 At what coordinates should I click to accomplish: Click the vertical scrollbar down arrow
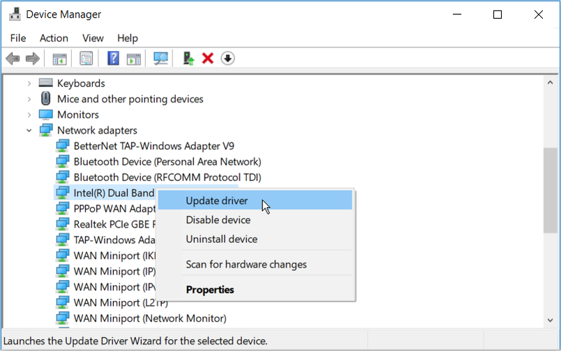550,320
